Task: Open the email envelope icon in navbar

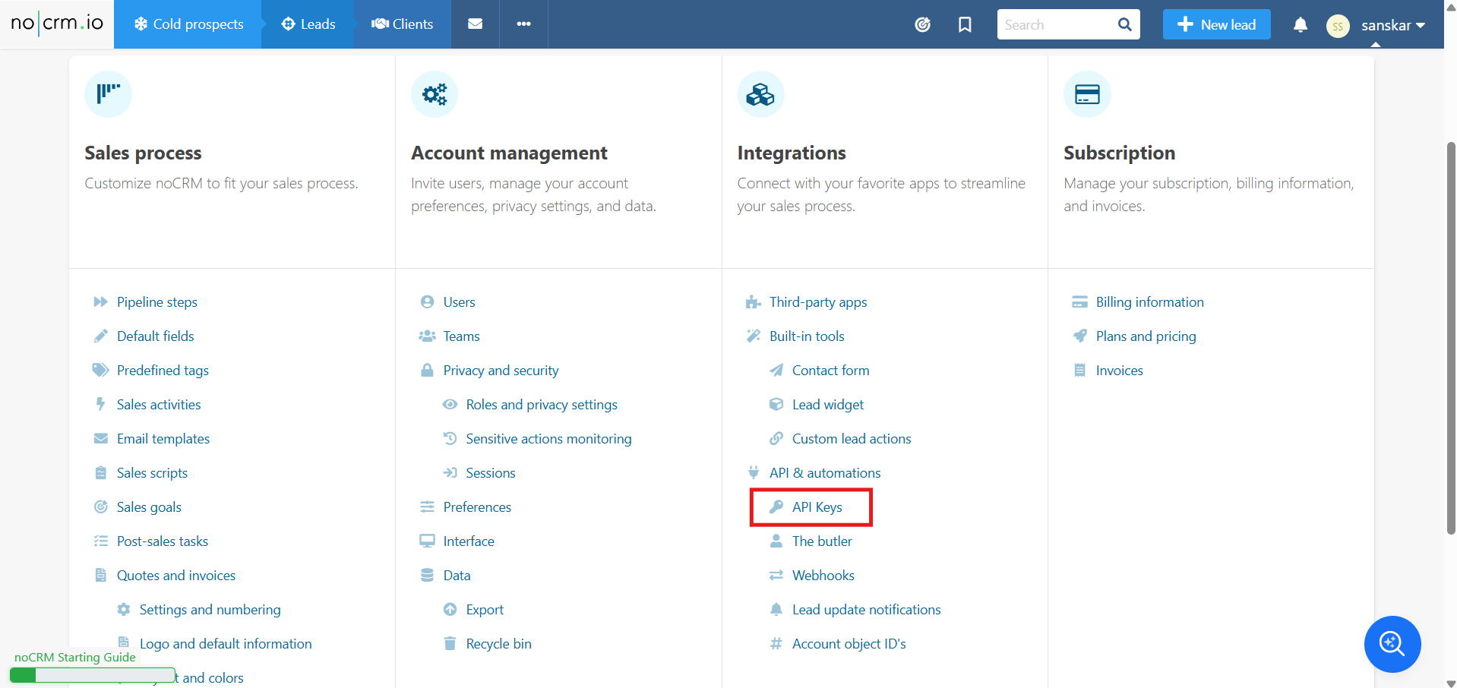Action: point(476,24)
